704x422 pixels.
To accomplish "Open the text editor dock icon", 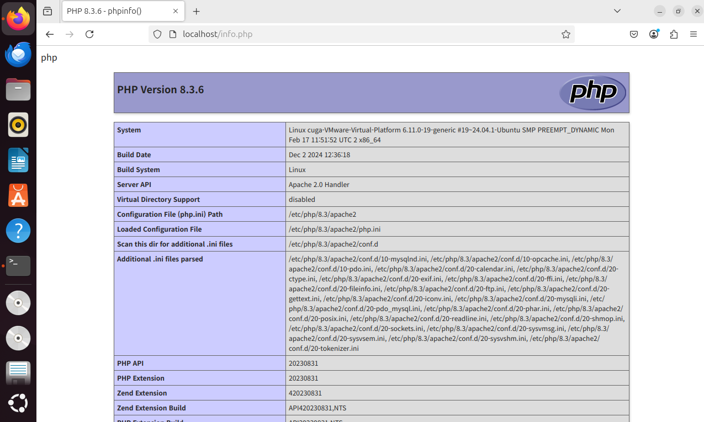I will click(18, 373).
